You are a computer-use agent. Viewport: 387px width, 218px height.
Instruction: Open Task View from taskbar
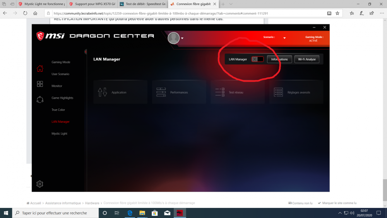[117, 213]
